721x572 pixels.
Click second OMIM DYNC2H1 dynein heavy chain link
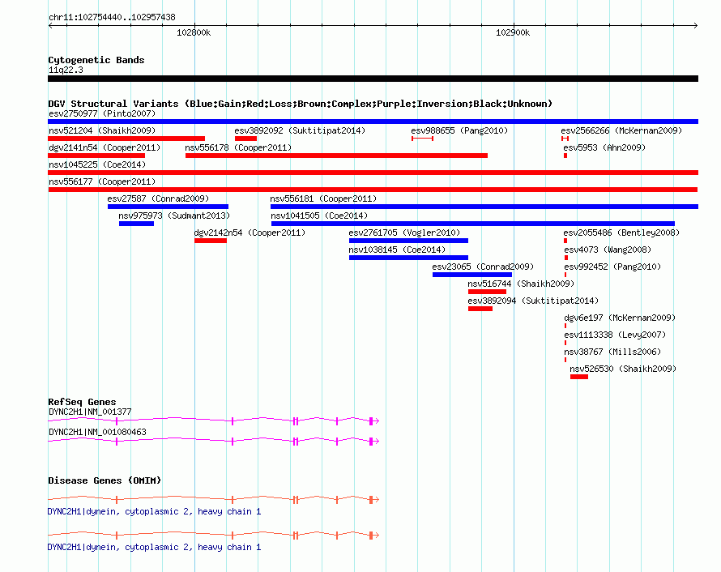[x=154, y=547]
